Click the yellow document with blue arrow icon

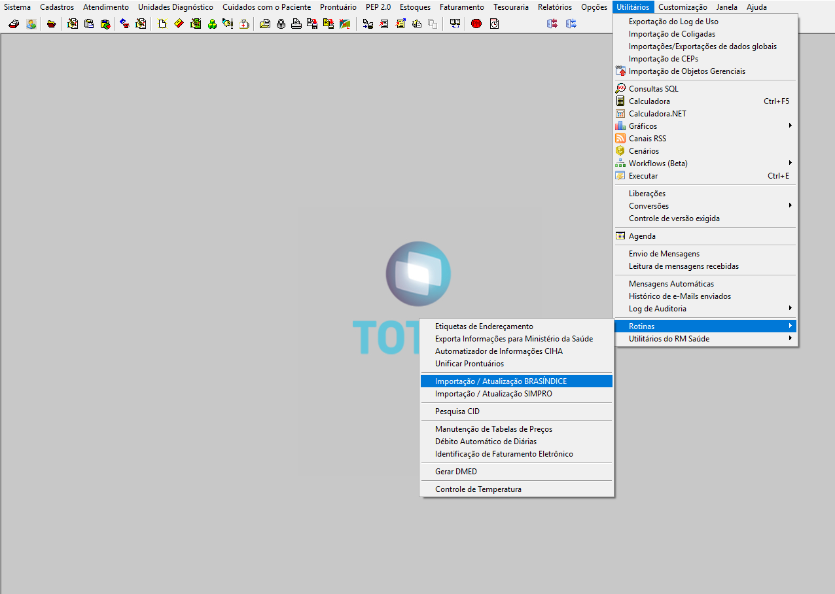400,24
